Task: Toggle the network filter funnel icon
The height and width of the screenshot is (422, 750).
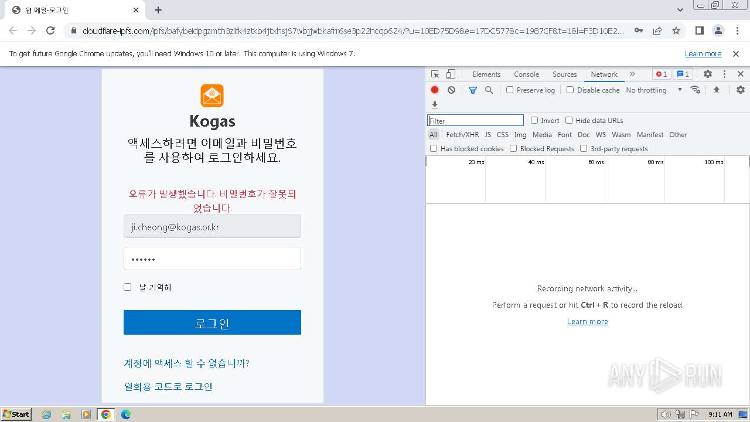Action: 473,90
